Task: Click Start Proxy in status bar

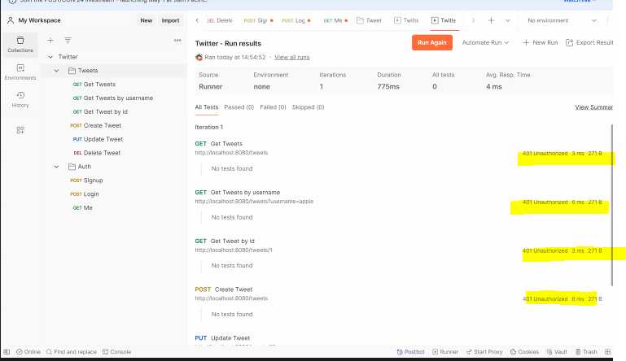Action: coord(484,352)
